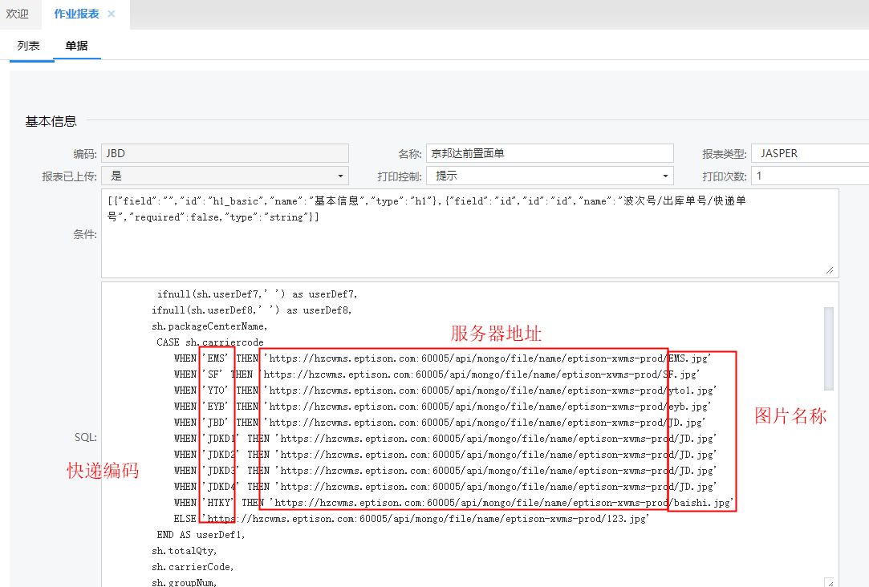Focus the 打印次数 input field

809,176
